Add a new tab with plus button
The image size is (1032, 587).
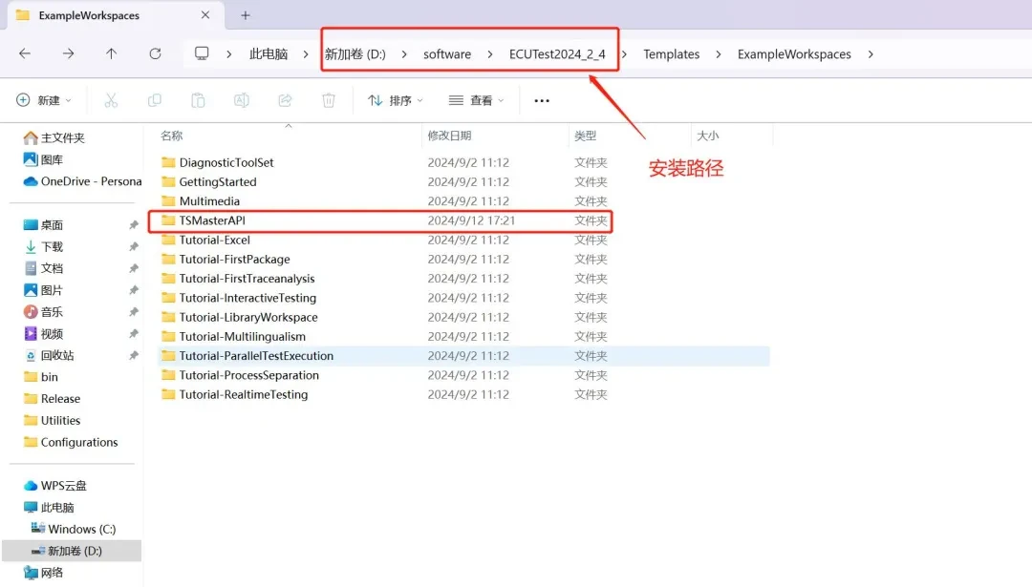coord(246,15)
